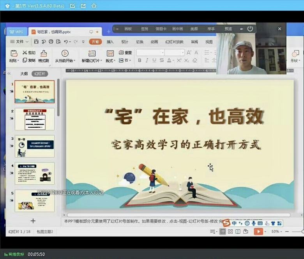Toggle Underline text formatting

[154, 61]
